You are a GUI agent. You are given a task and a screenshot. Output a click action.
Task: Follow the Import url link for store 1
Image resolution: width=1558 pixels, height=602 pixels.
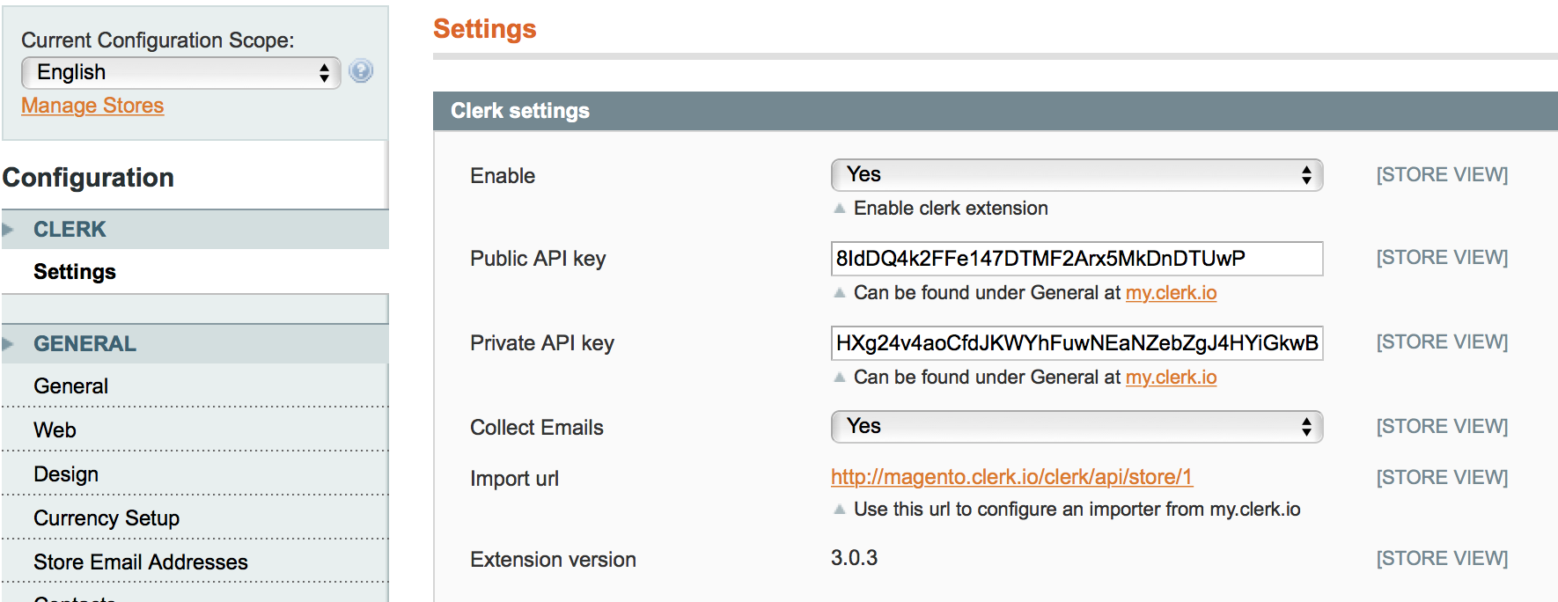pos(1010,476)
